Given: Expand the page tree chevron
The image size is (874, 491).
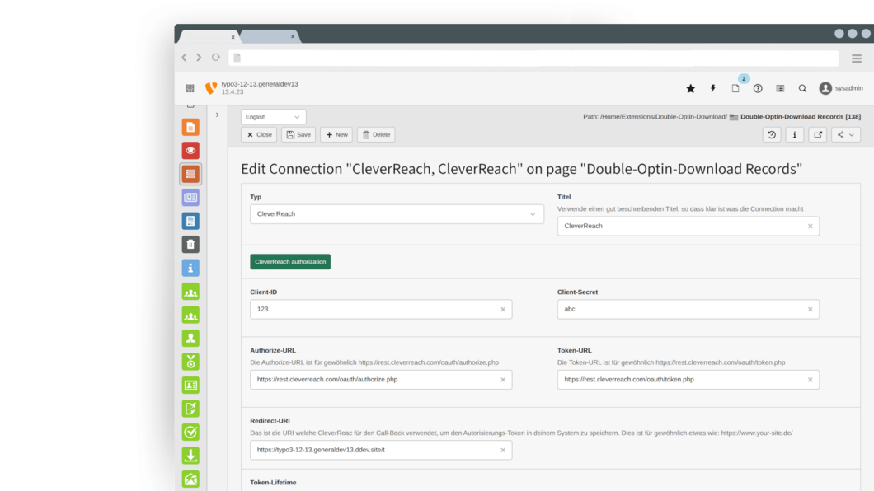Looking at the screenshot, I should pyautogui.click(x=217, y=115).
